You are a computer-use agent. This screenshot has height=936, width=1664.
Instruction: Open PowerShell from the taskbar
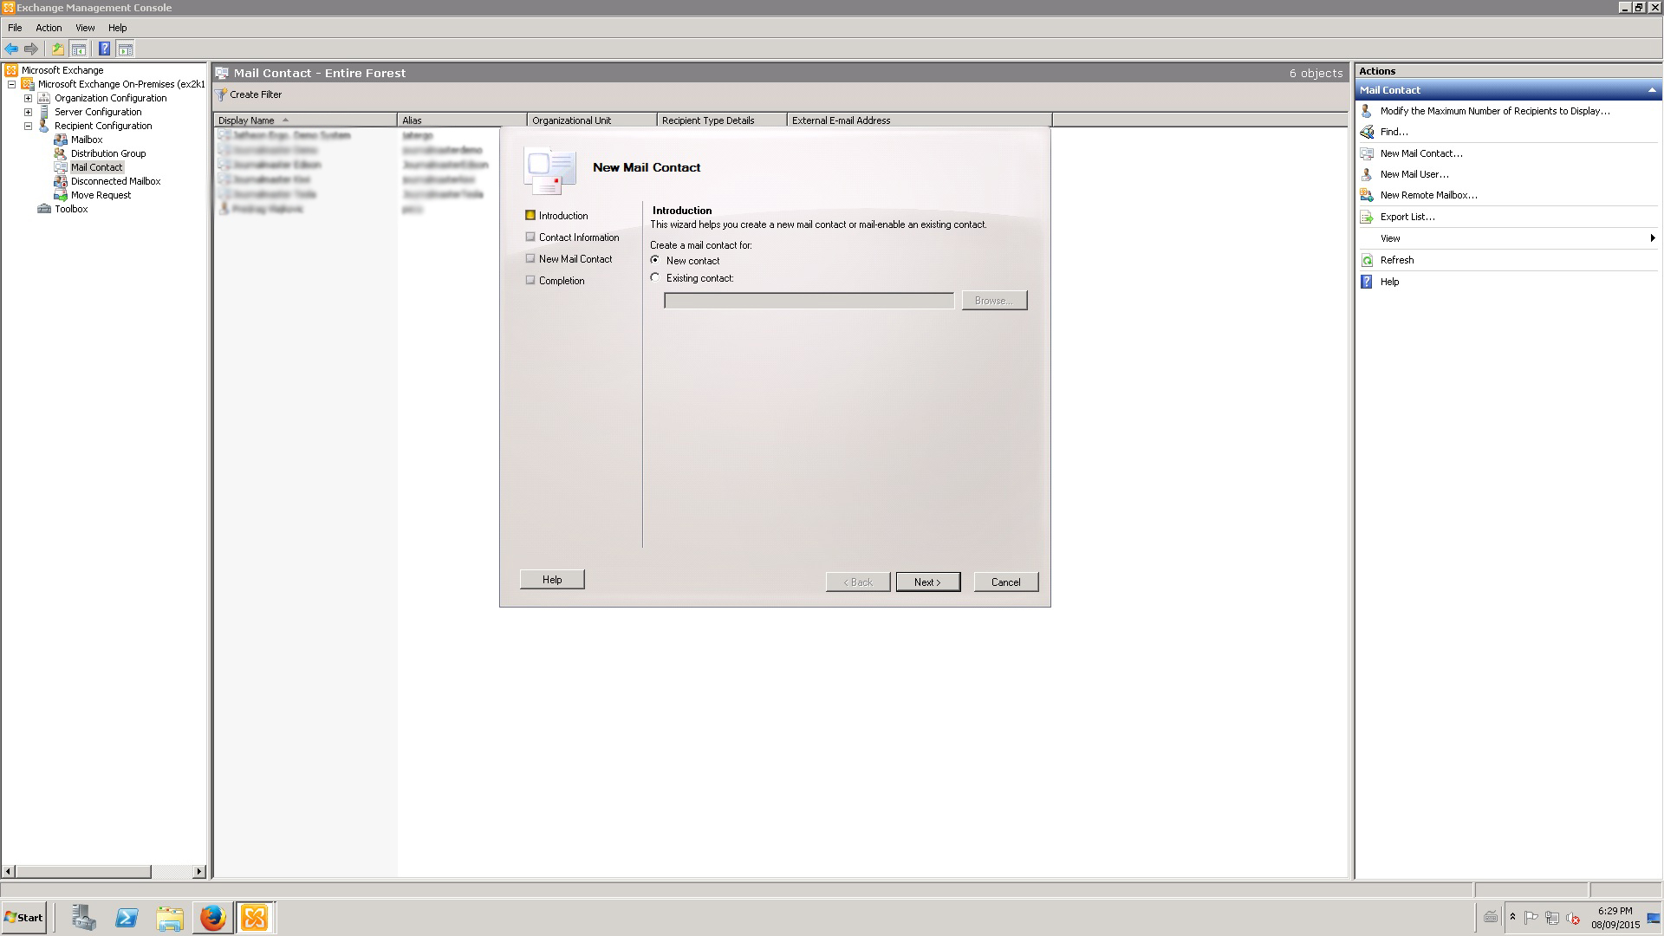coord(127,918)
